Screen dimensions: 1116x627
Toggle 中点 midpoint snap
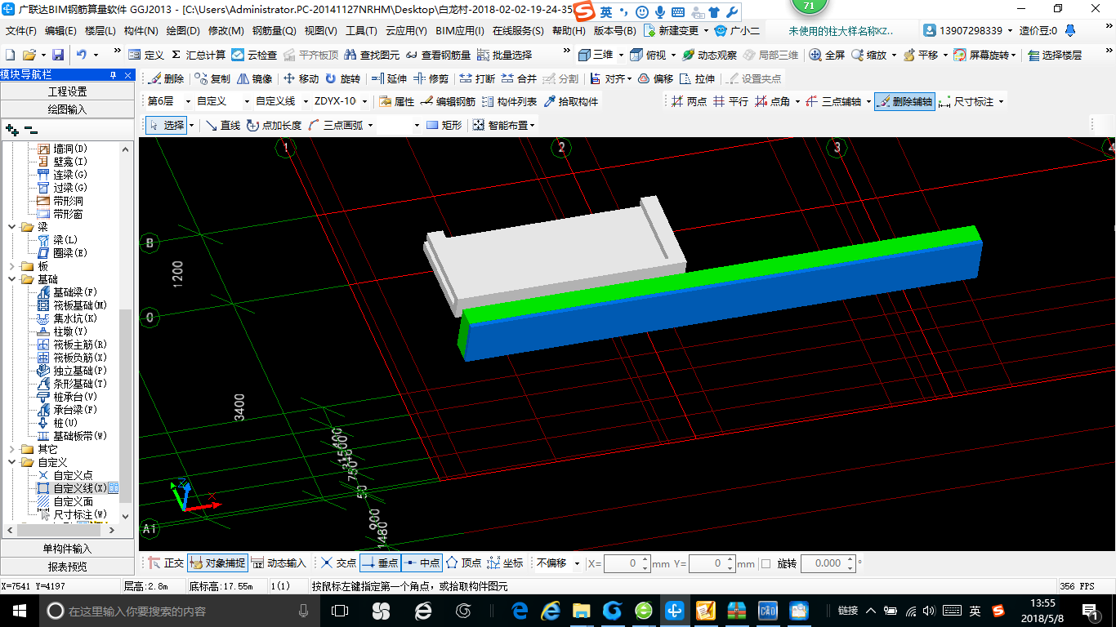pos(422,563)
